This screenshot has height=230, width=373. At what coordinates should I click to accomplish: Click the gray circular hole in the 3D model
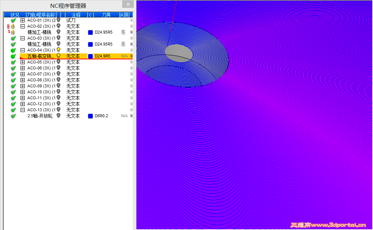[x=179, y=53]
